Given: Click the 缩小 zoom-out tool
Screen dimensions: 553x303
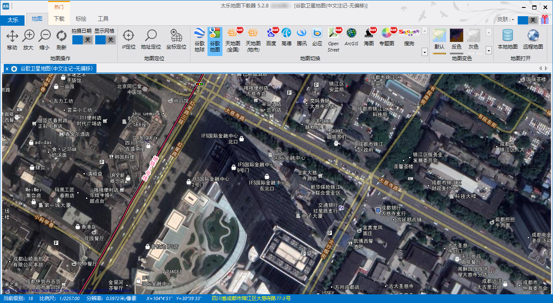Looking at the screenshot, I should click(x=44, y=40).
